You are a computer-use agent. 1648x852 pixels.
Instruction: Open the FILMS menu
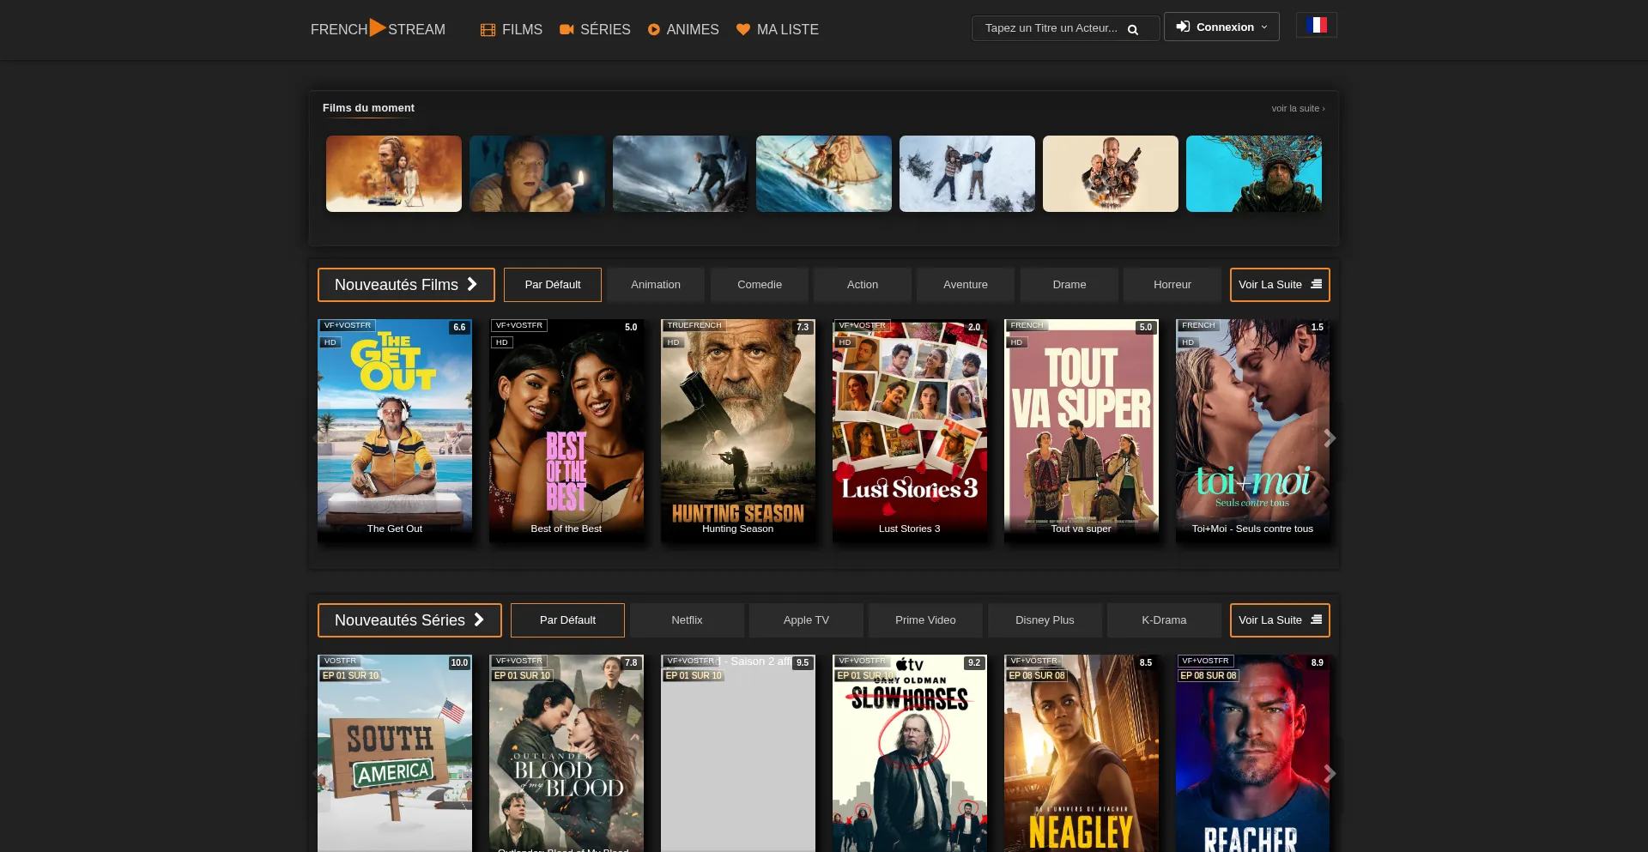(x=512, y=30)
